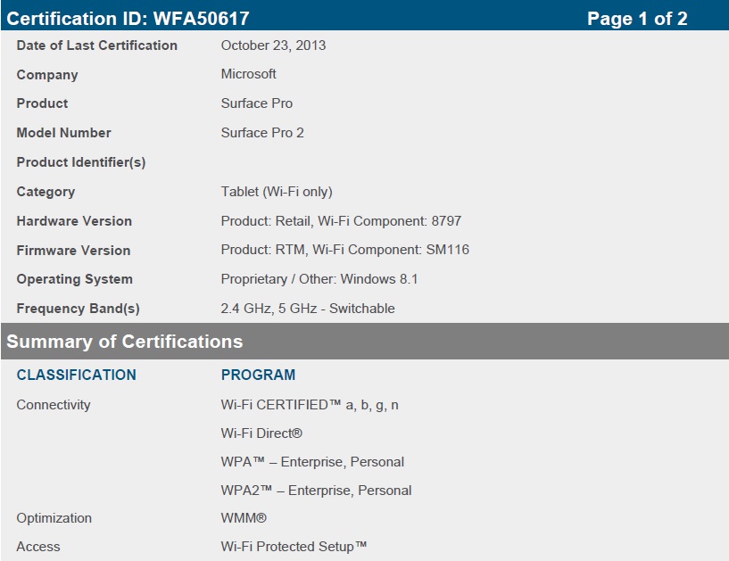Select the Date of Last Certification label
This screenshot has height=561, width=729.
(x=95, y=45)
